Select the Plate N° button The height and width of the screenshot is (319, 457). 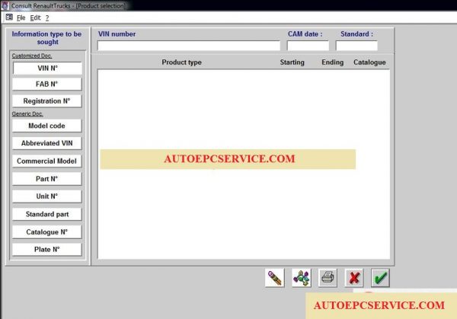pyautogui.click(x=47, y=250)
